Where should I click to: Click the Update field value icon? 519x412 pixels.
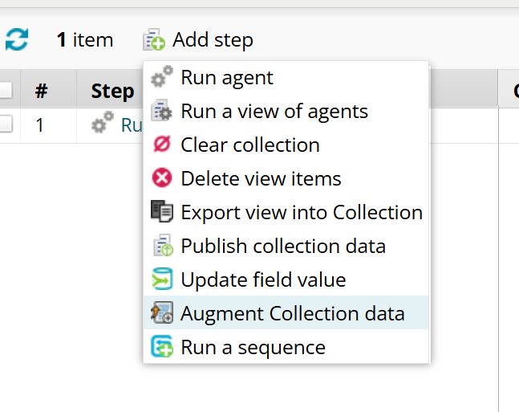pos(162,279)
